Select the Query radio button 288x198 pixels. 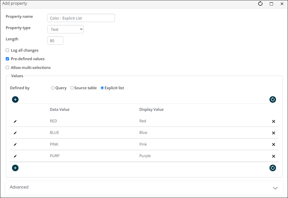(x=53, y=88)
